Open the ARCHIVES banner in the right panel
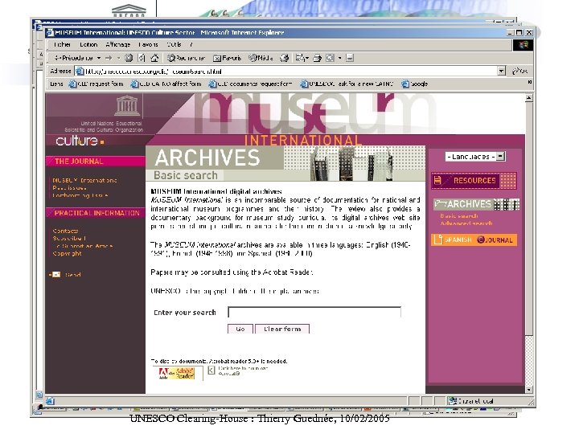Viewport: 579px width, 434px height. point(476,204)
